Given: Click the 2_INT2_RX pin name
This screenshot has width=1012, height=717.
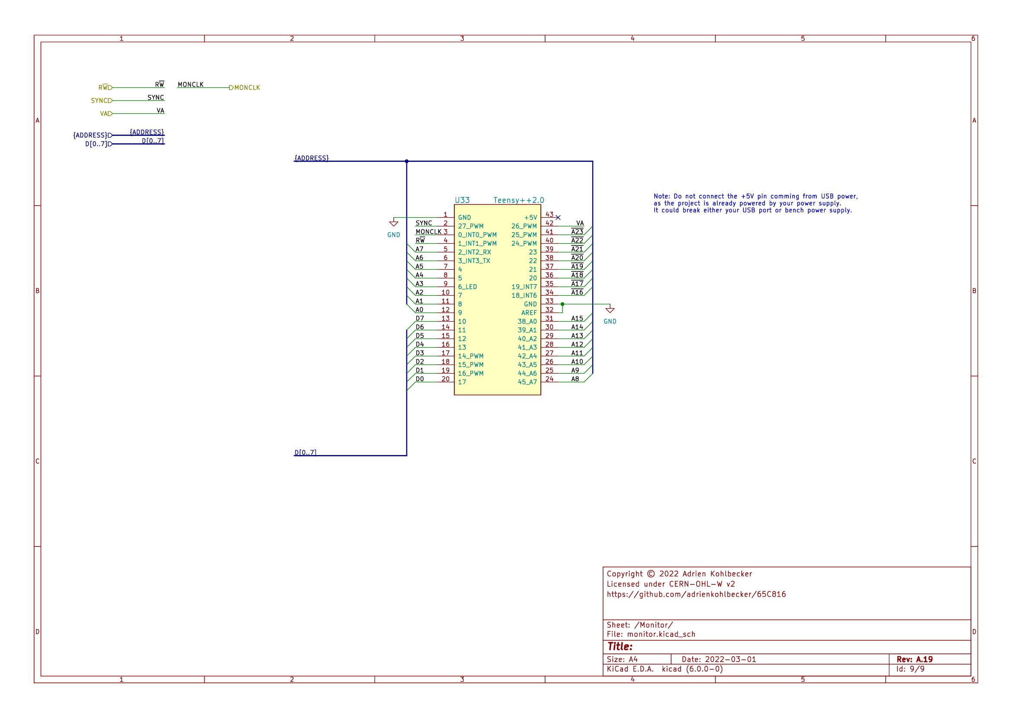Looking at the screenshot, I should [474, 252].
